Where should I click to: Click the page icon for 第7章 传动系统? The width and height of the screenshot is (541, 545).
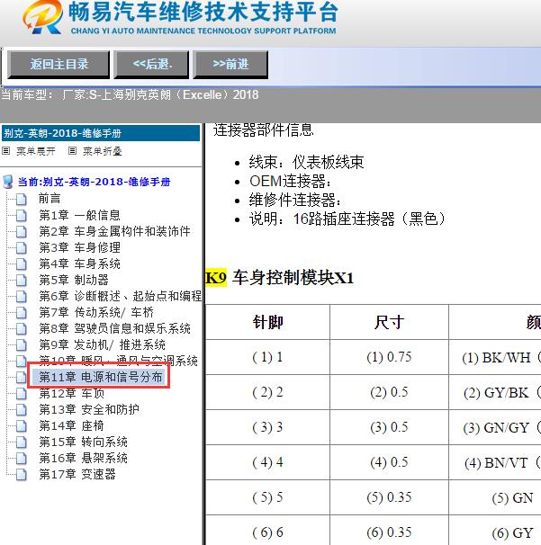point(22,312)
